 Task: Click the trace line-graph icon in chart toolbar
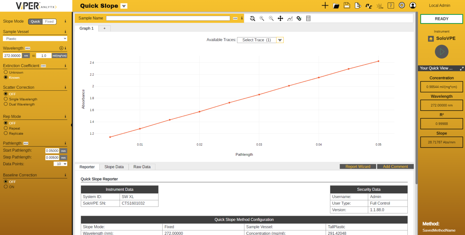pos(290,18)
